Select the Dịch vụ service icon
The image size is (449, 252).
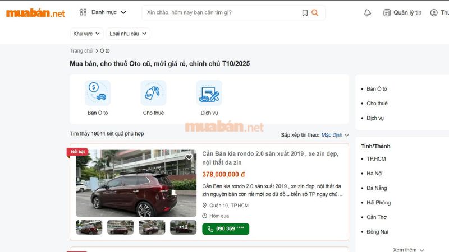pyautogui.click(x=209, y=93)
